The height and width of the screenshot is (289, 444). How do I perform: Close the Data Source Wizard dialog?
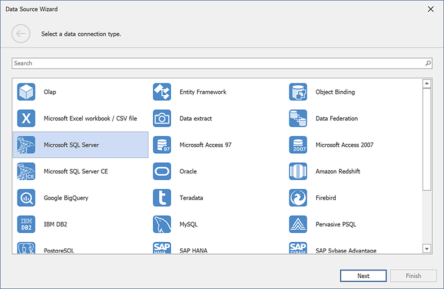tap(430, 9)
